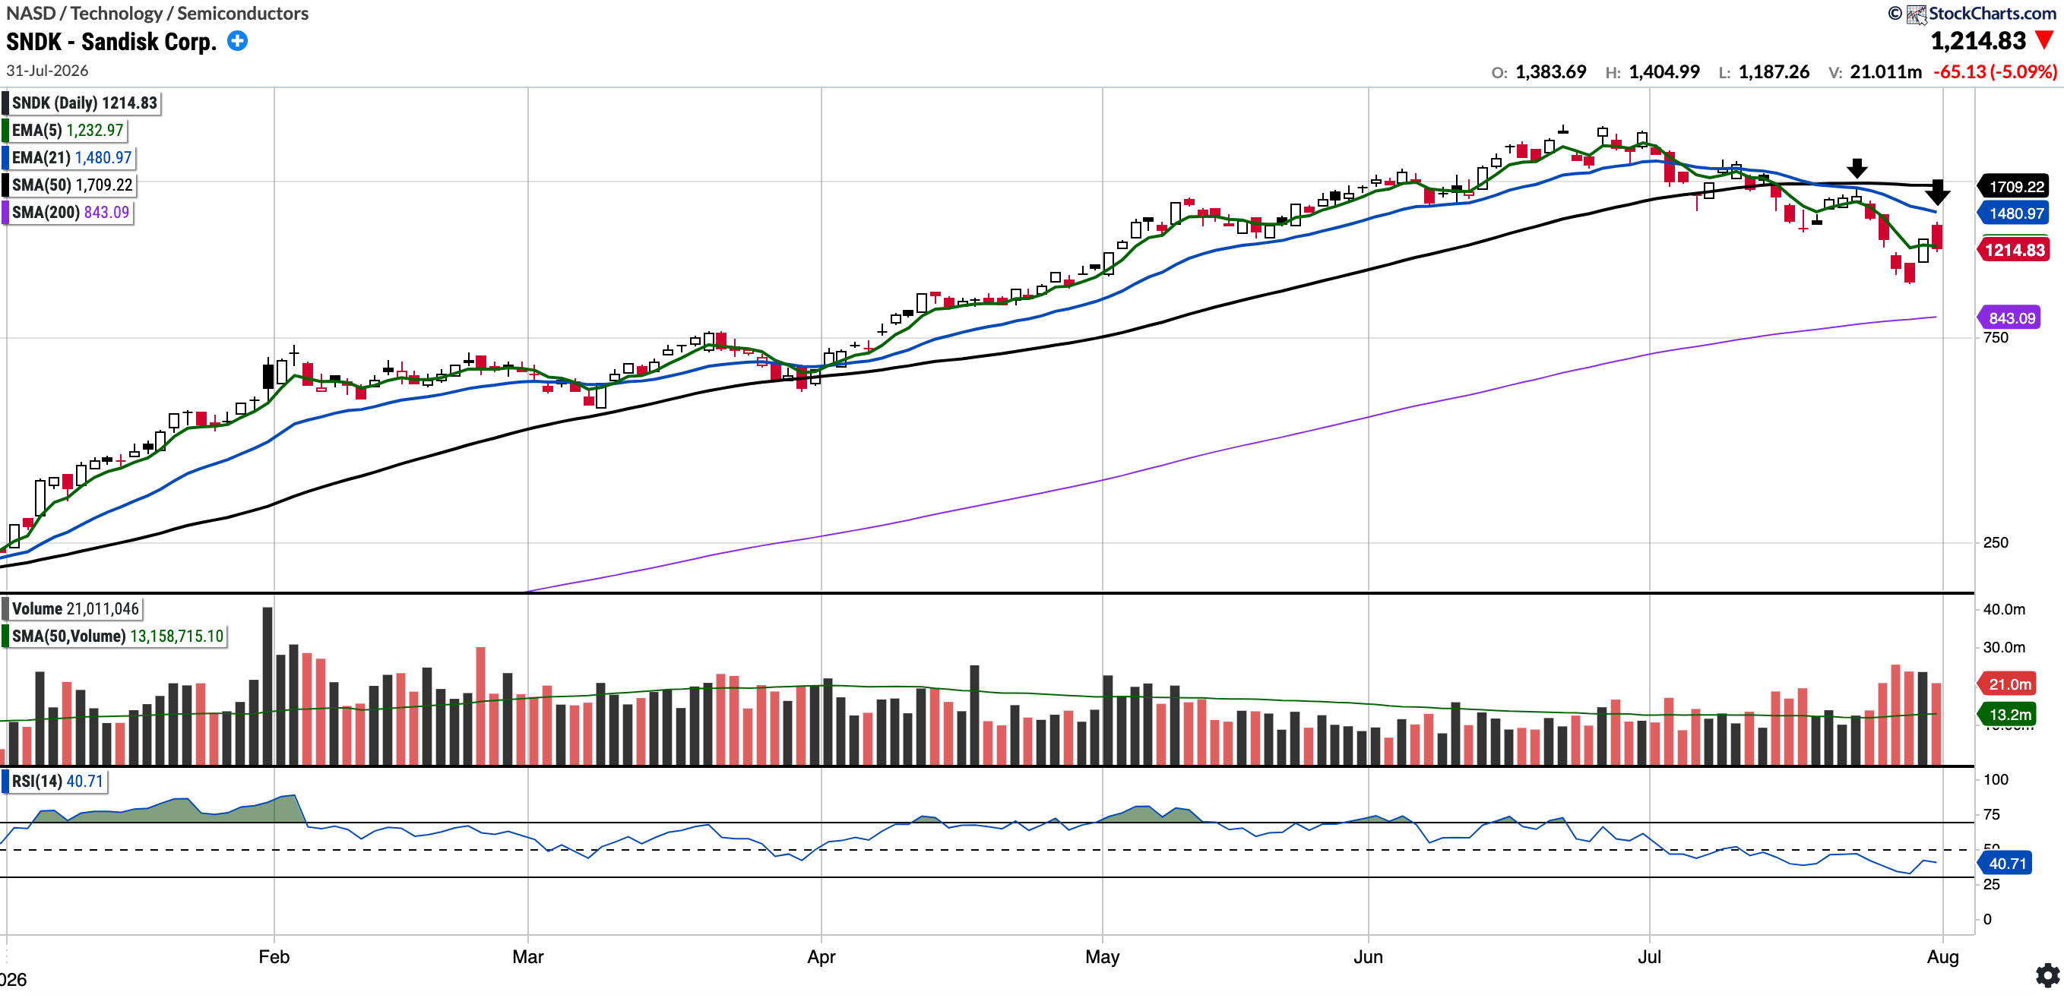This screenshot has height=995, width=2064.
Task: Click the 750 price axis label
Action: point(1996,337)
